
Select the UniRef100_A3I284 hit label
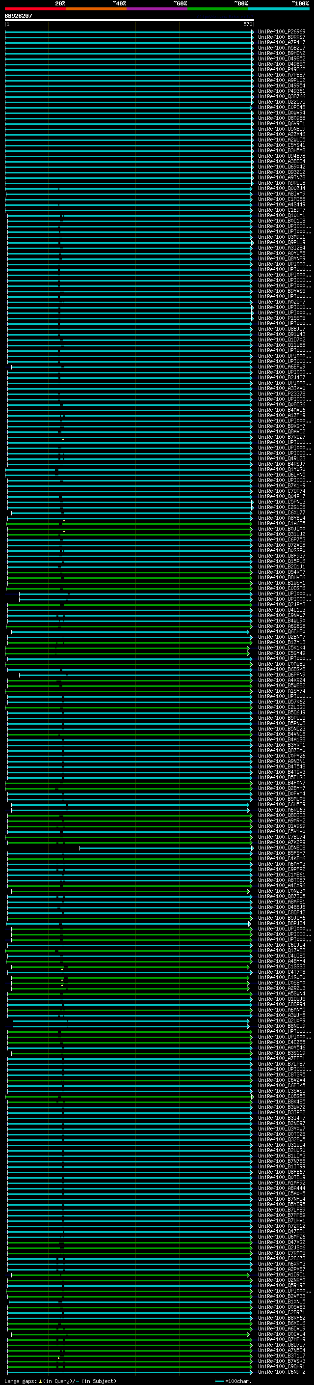coord(282,248)
